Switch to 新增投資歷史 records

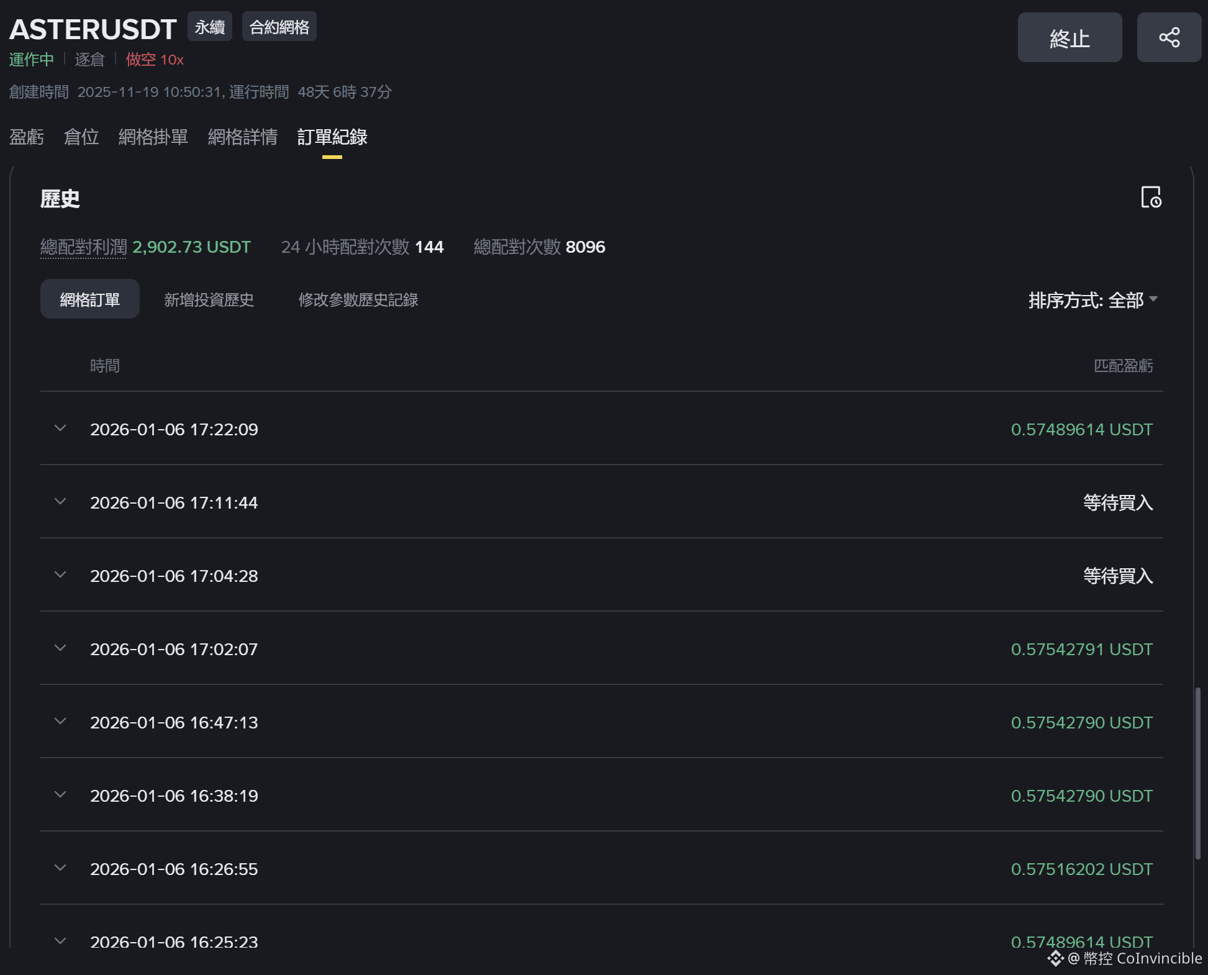tap(209, 299)
